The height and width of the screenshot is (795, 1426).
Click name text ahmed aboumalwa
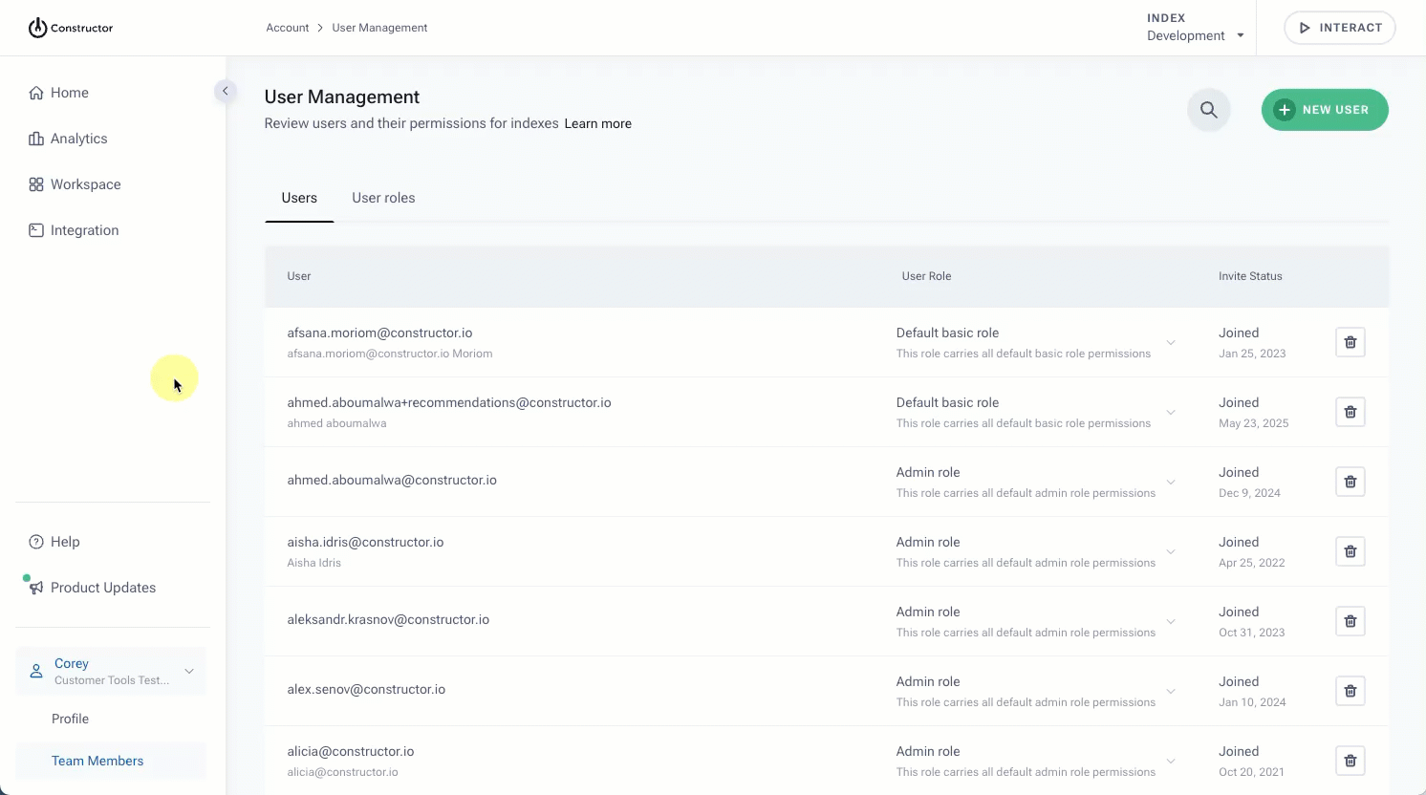(336, 423)
